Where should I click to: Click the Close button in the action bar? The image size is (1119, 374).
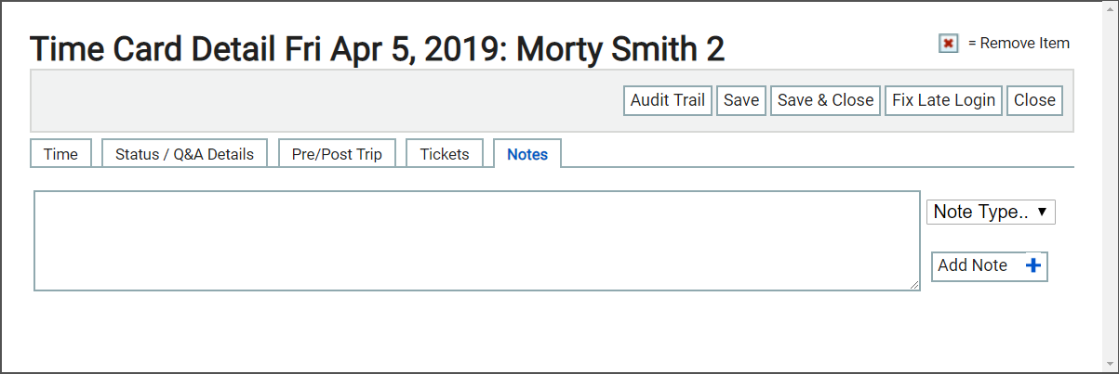click(1034, 100)
